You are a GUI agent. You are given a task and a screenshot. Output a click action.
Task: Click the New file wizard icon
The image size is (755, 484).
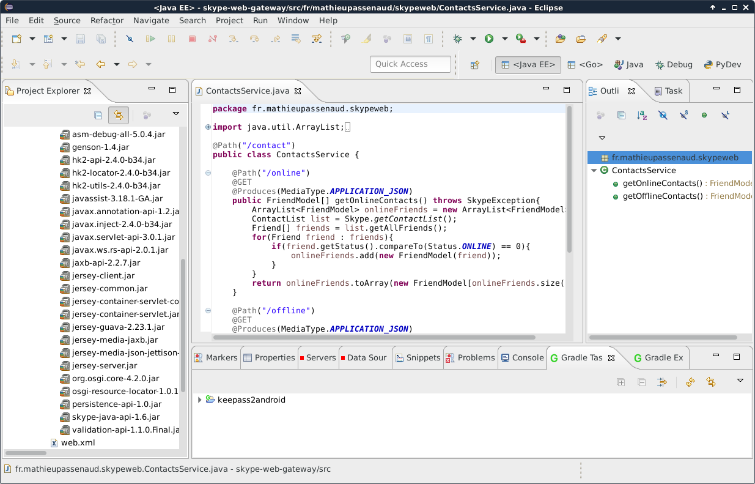coord(17,39)
